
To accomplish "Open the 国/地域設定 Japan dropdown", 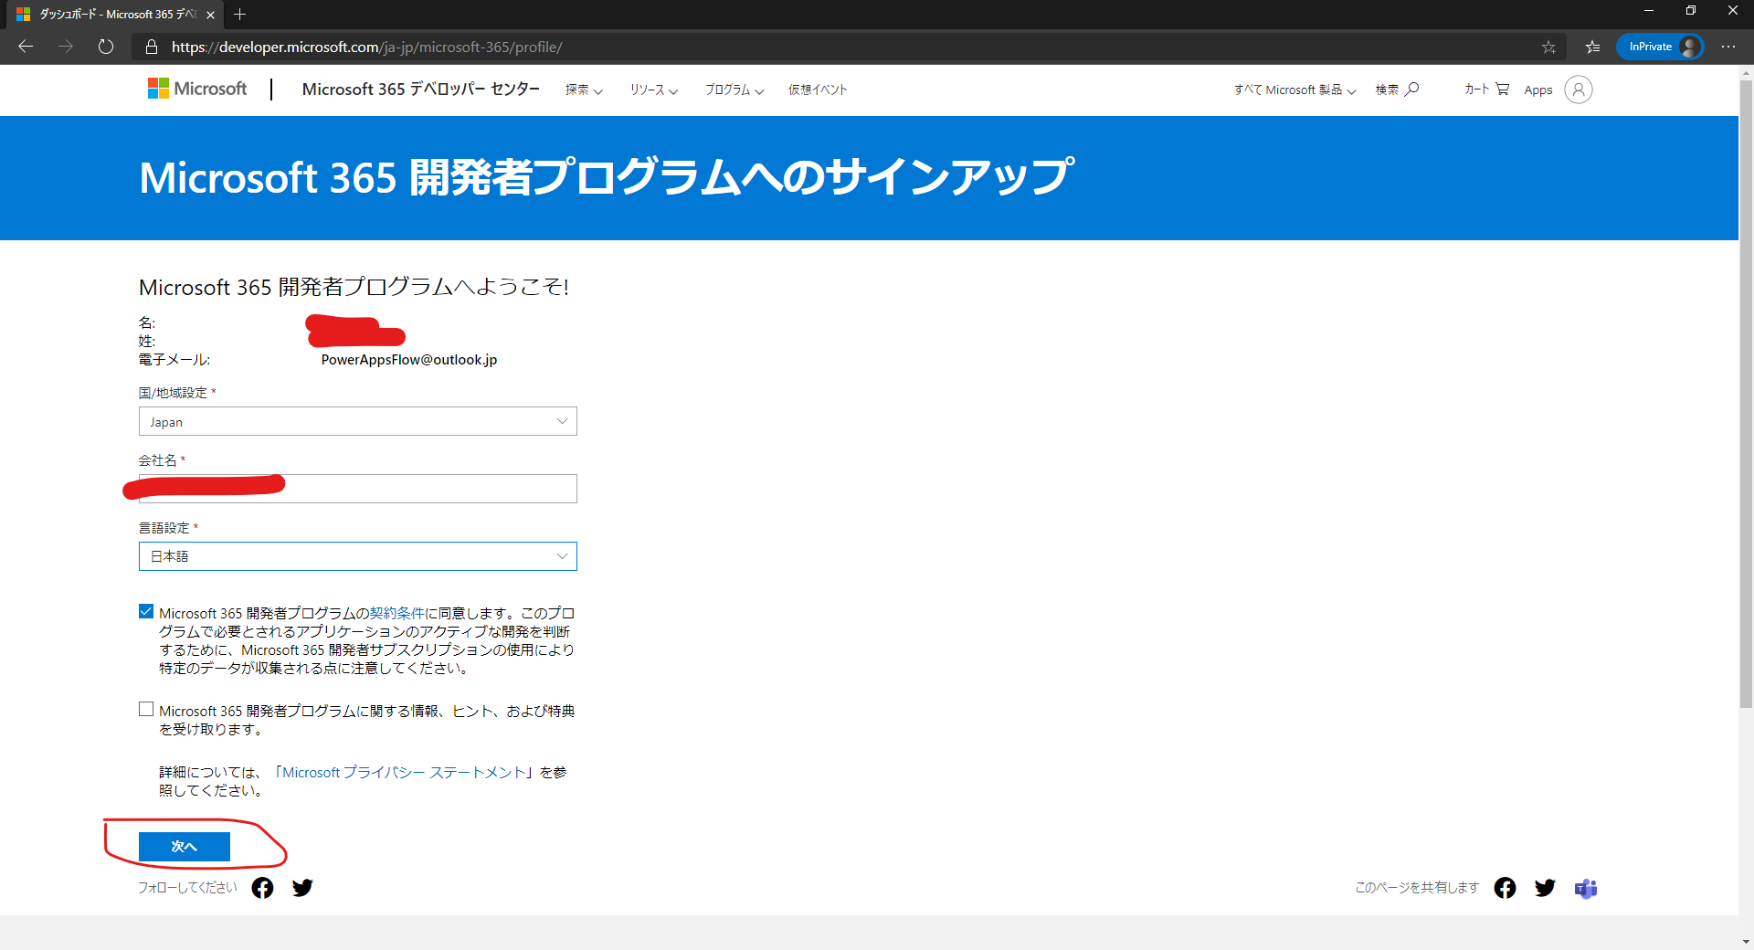I will [358, 421].
